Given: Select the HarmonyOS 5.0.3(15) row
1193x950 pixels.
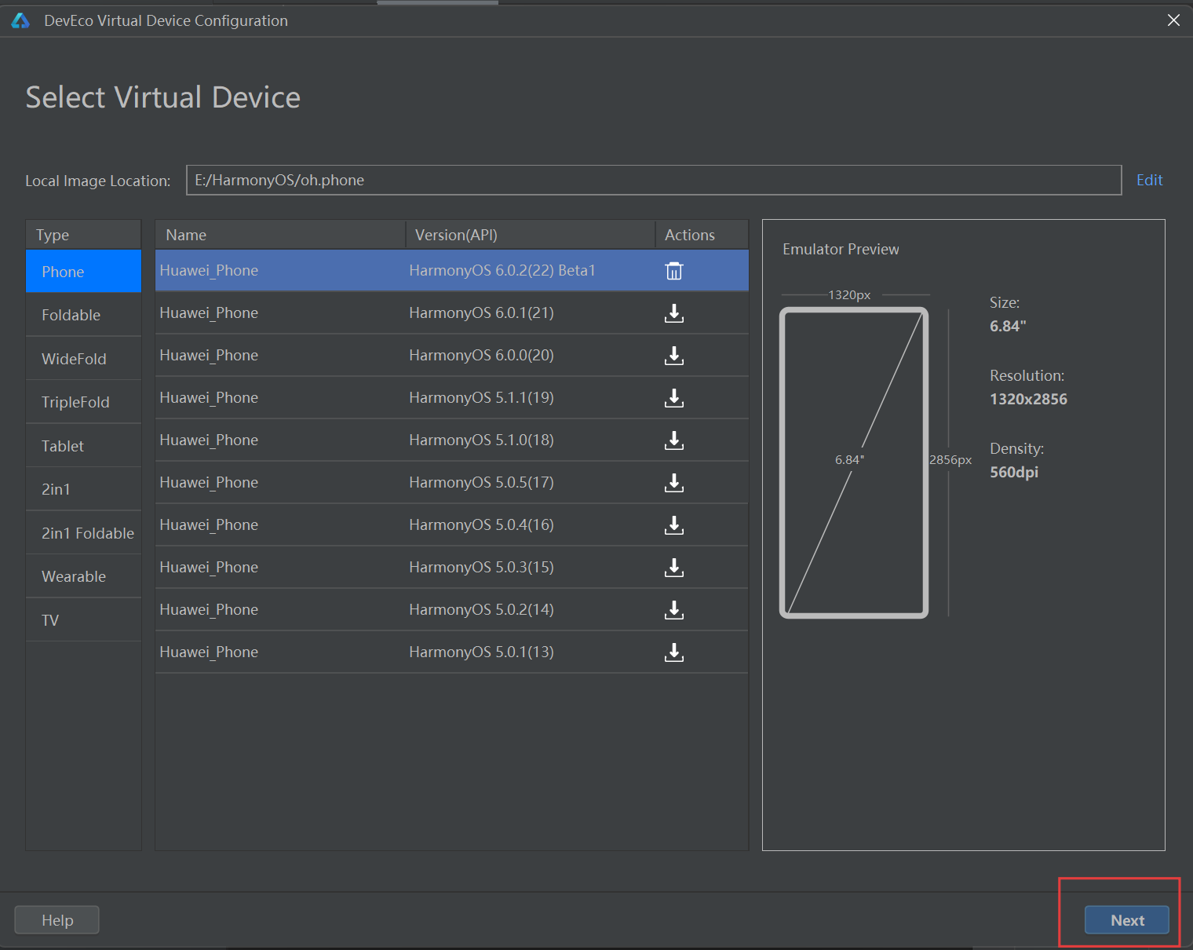Looking at the screenshot, I should click(452, 568).
